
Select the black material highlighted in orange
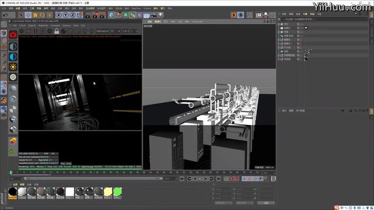(13, 193)
